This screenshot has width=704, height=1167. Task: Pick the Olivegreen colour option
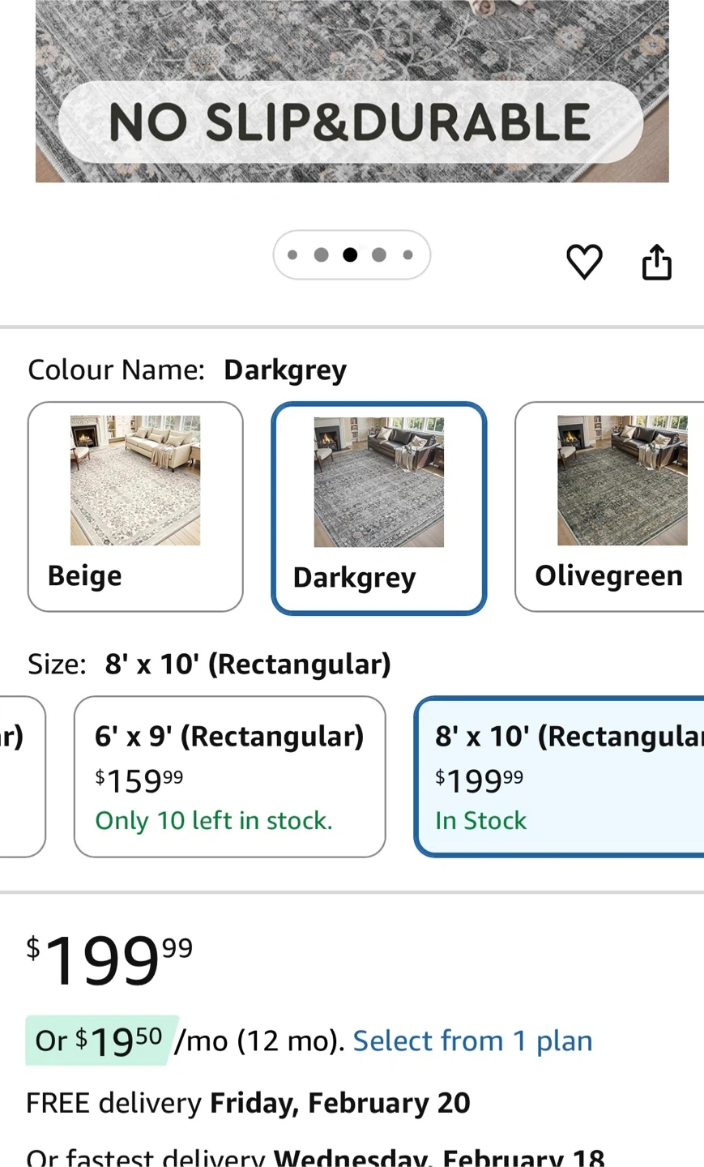(x=610, y=507)
